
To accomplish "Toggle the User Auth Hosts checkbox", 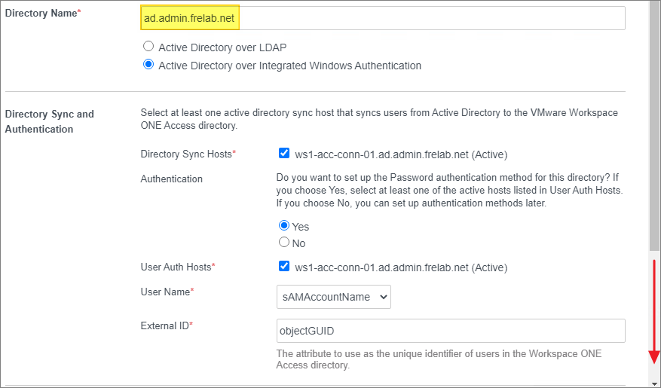I will pos(284,267).
